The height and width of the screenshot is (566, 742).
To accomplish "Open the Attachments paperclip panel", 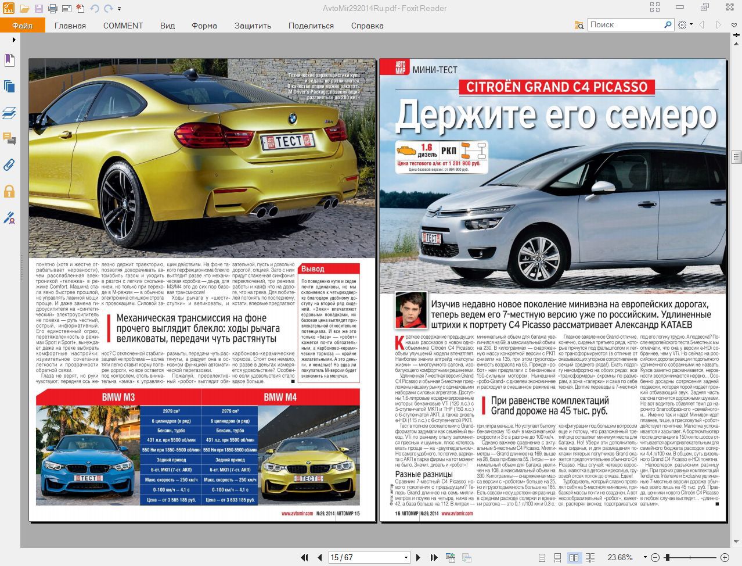I will tap(9, 165).
